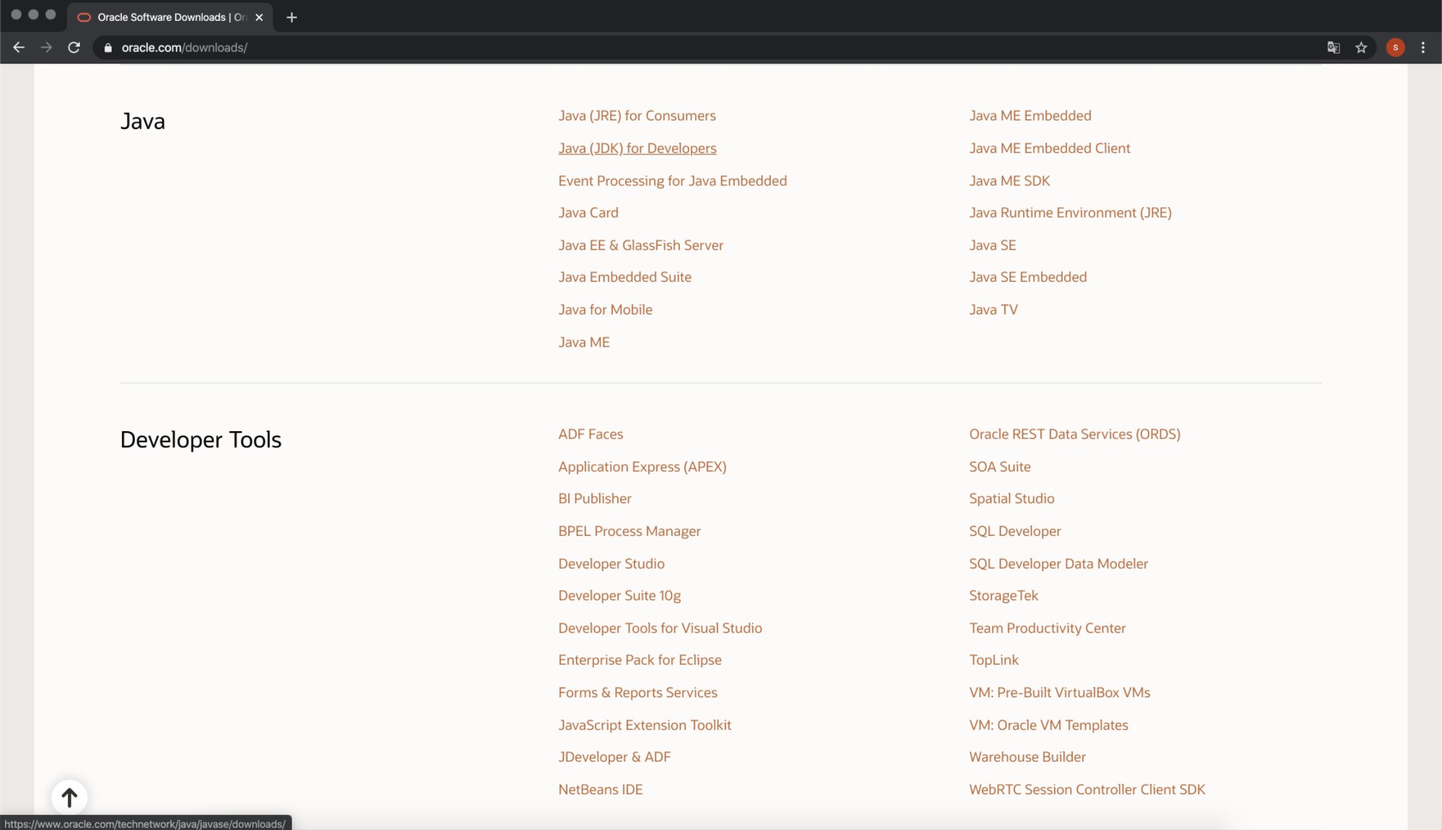Go to SQL Developer download link
This screenshot has width=1442, height=830.
(x=1014, y=531)
